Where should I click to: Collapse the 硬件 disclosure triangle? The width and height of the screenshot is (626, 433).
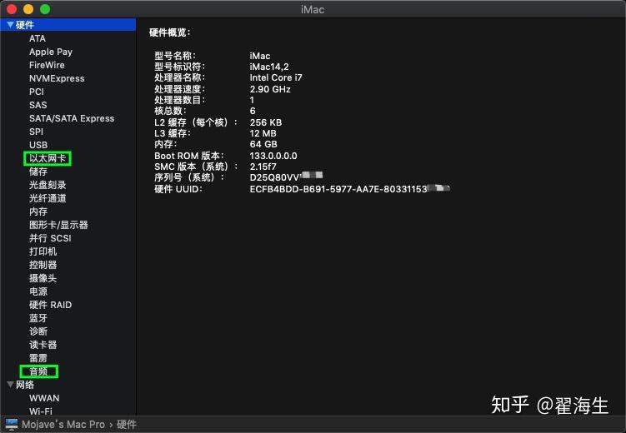point(10,25)
